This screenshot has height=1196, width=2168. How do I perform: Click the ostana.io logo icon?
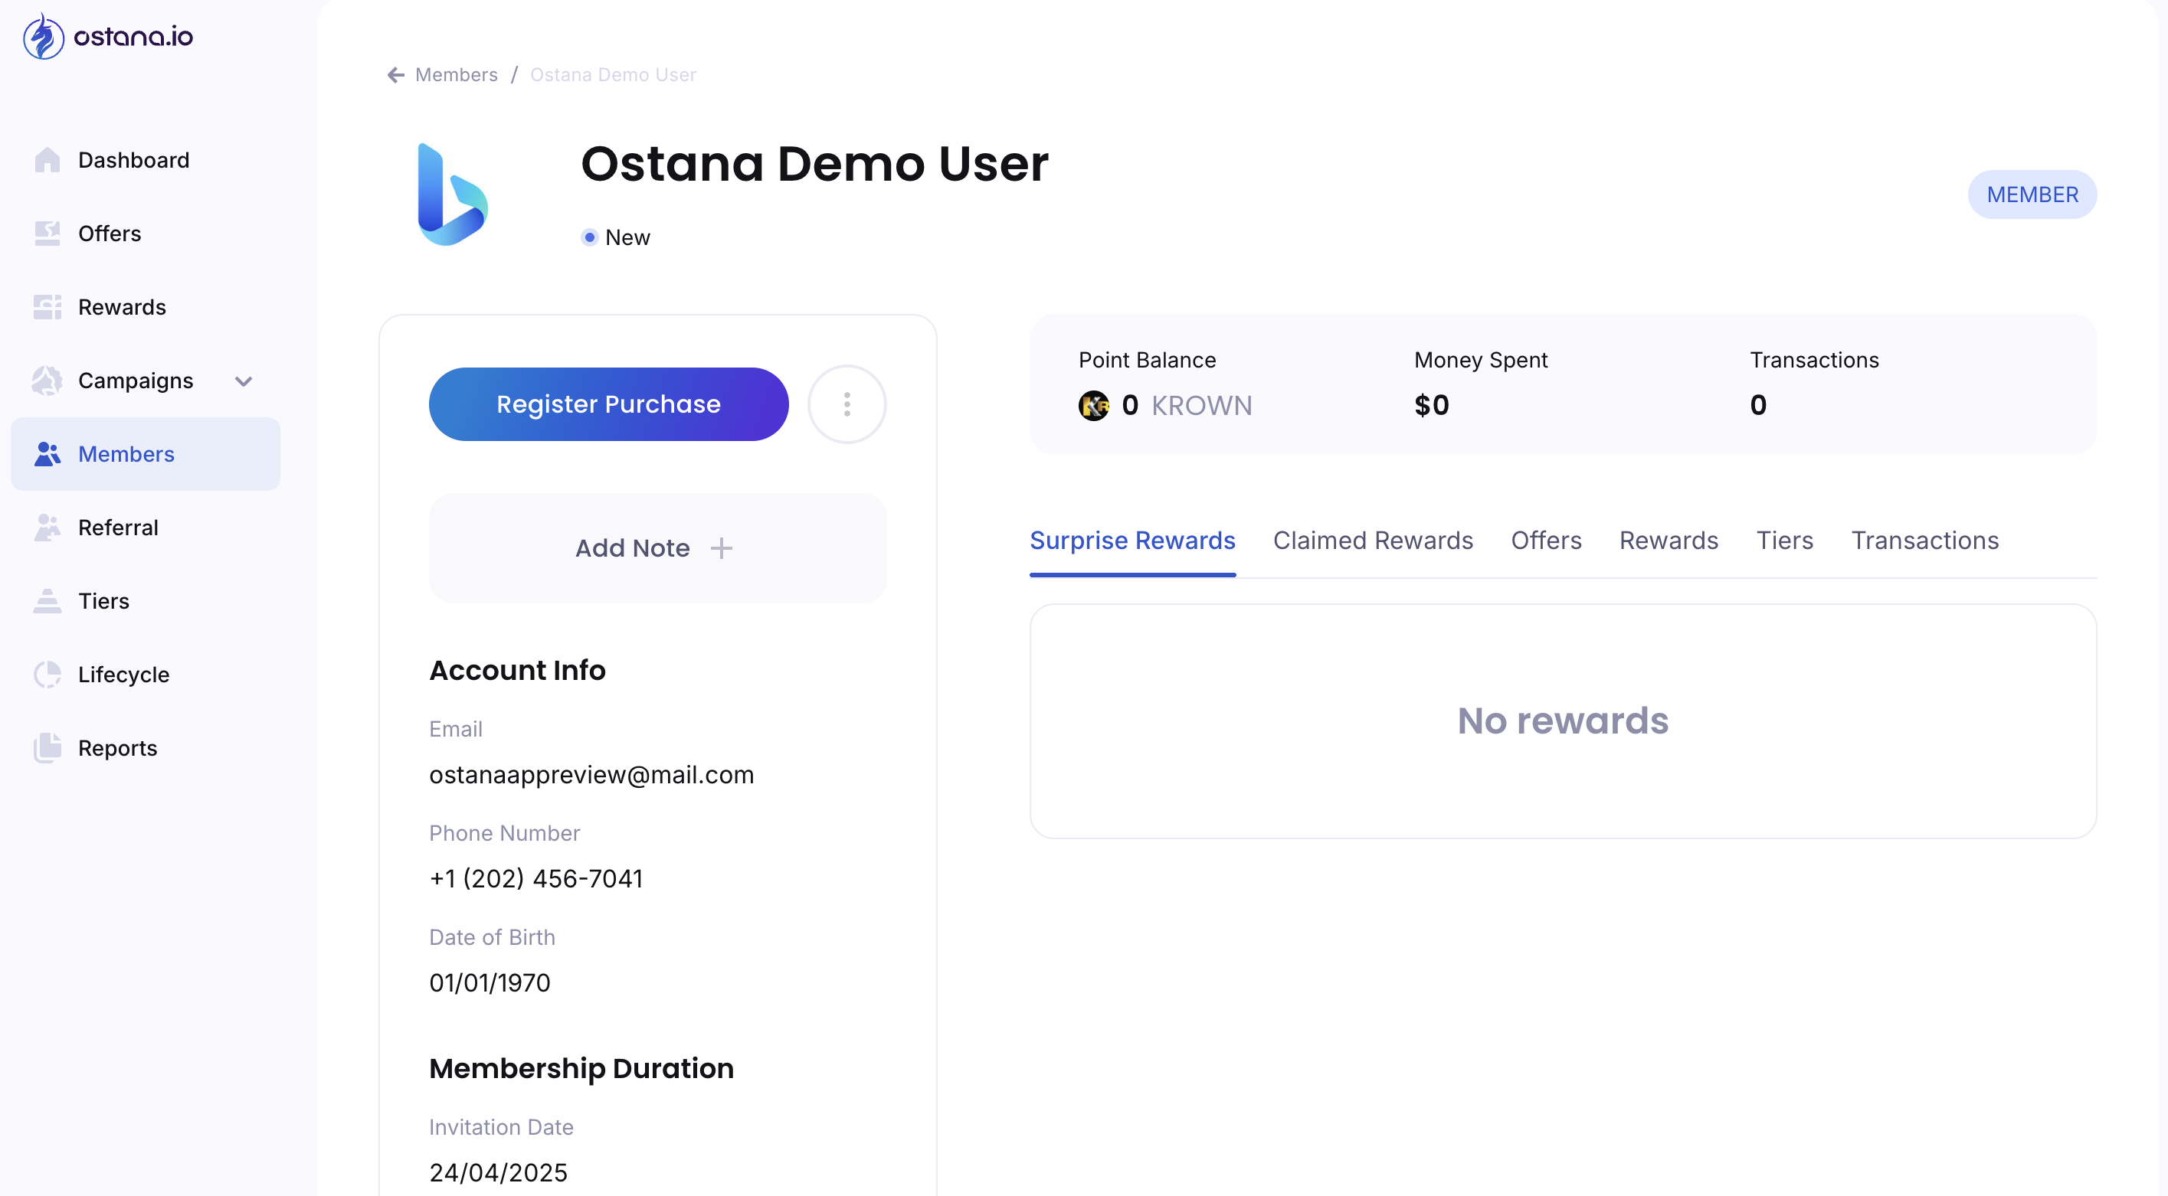pos(43,36)
